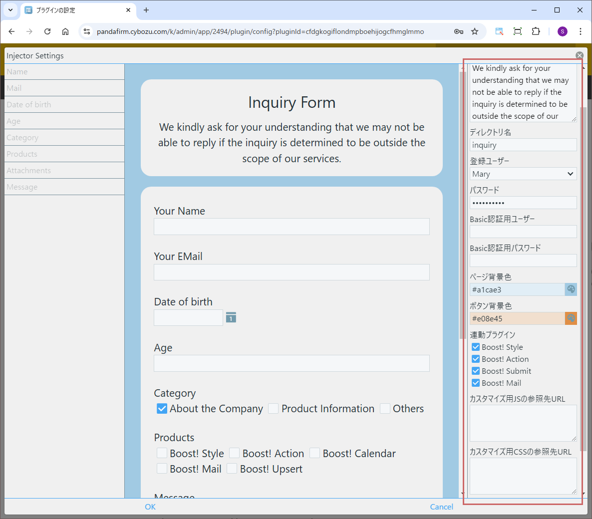Click Cancel to discard settings

click(x=441, y=507)
